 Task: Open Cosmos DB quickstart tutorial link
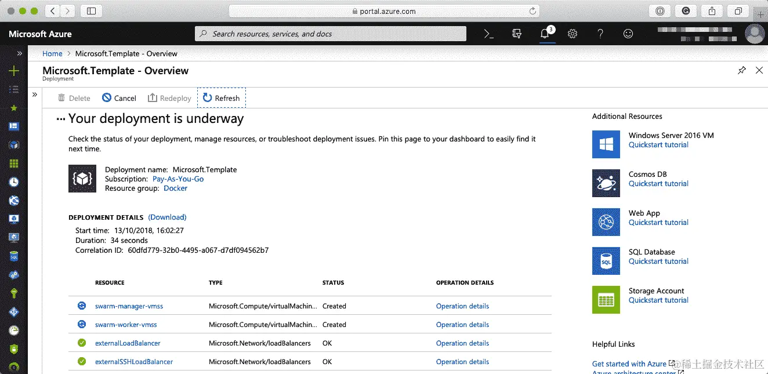pos(658,184)
